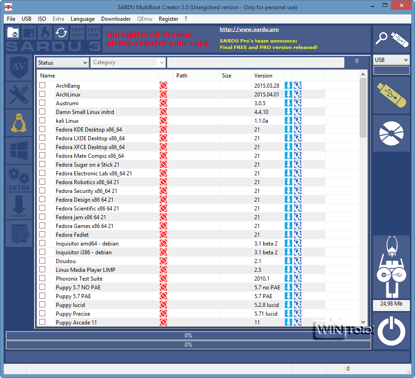Viewport: 415px width, 378px height.
Task: Check the ArchBang checkbox
Action: point(42,85)
